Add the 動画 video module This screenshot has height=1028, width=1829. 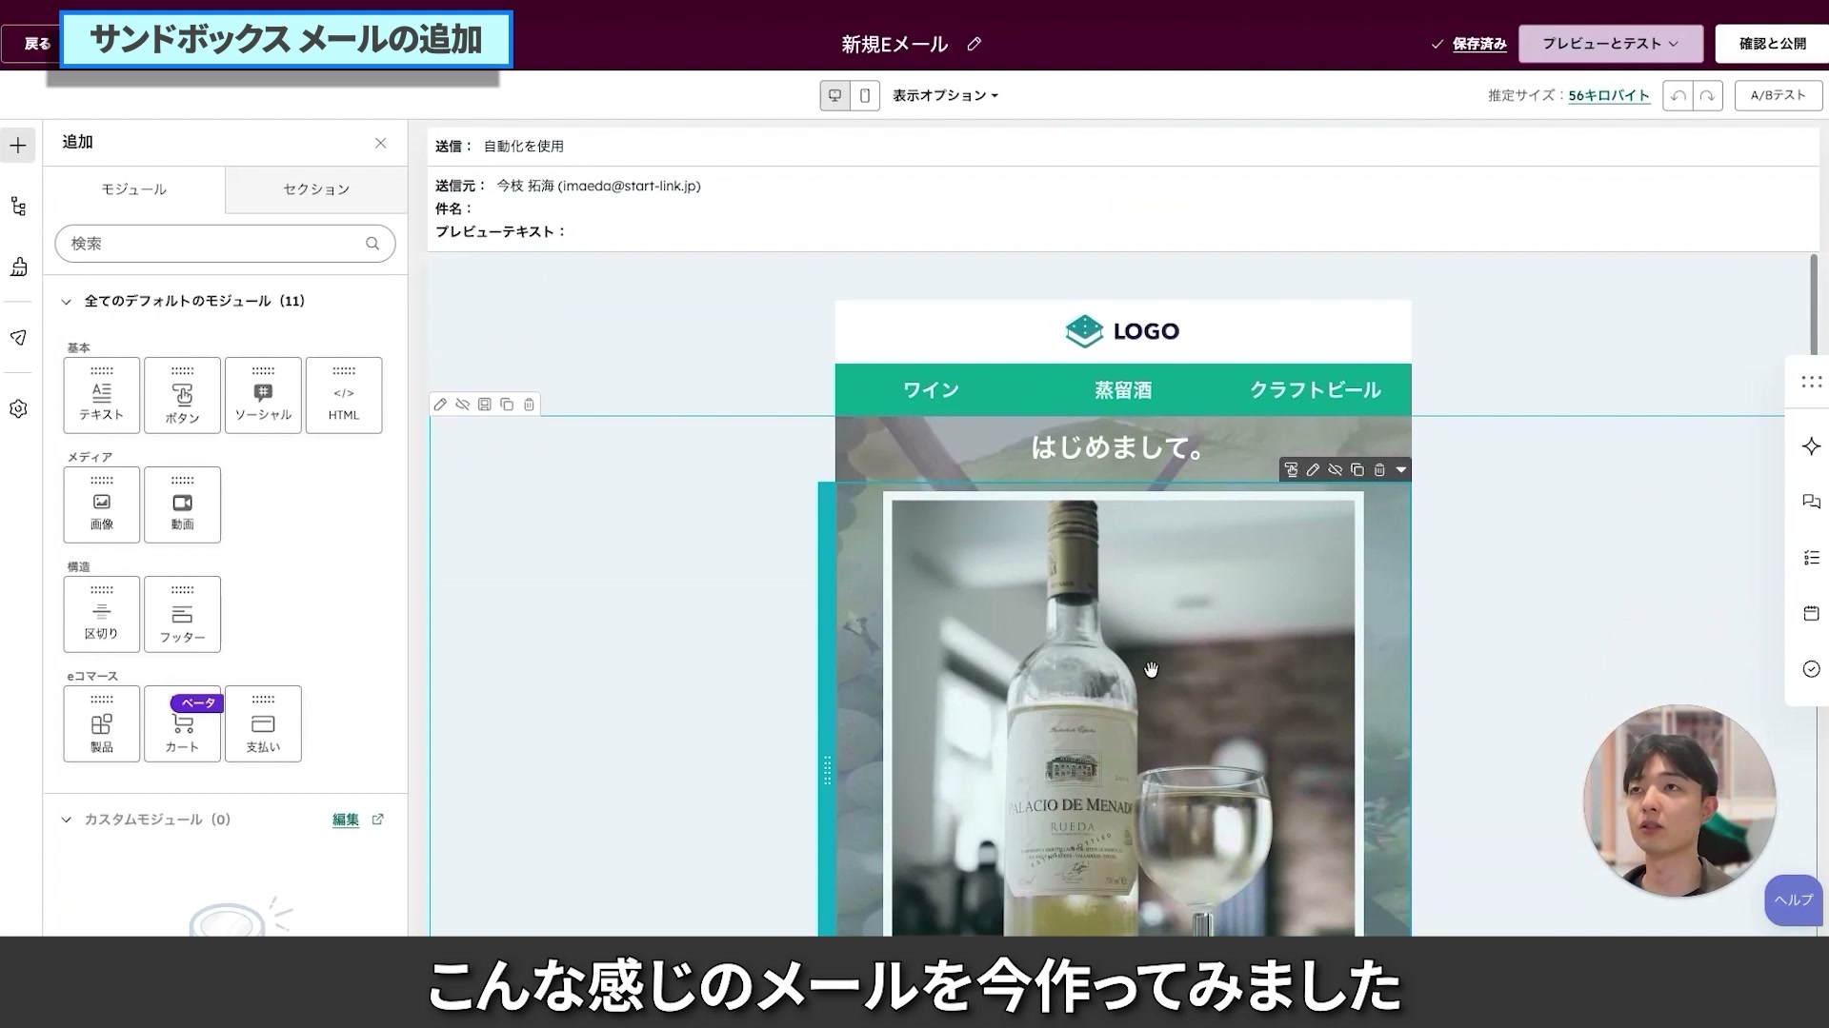click(x=182, y=504)
